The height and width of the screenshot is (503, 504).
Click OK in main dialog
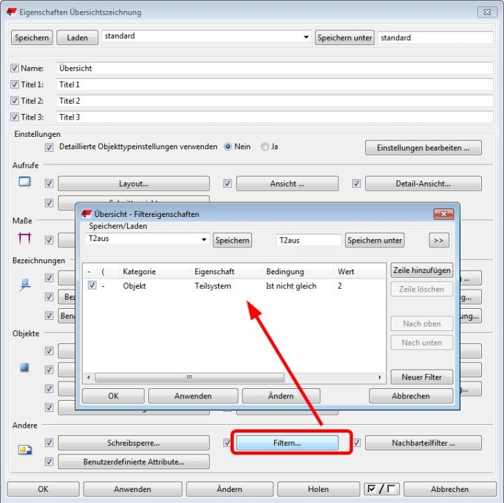coord(43,489)
